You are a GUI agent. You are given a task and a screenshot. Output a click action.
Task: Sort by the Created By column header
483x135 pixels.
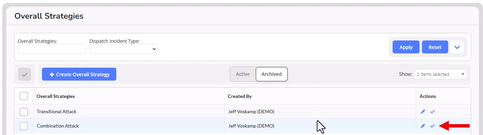(x=240, y=96)
